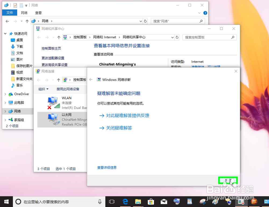Open the 组织 dropdown menu

(x=43, y=89)
